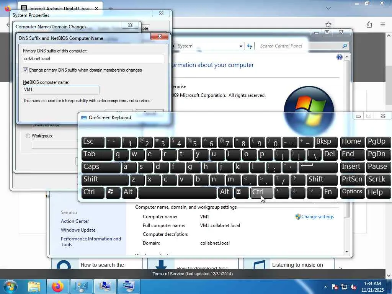
Task: Expand the System address bar dropdown arrow
Action: (241, 46)
